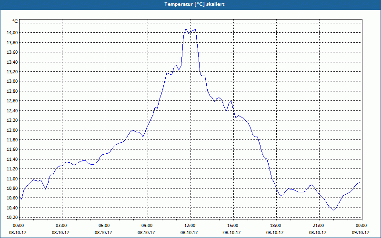Click the 12,60 temperature label
Viewport: 381px width, 238px height.
[12, 101]
